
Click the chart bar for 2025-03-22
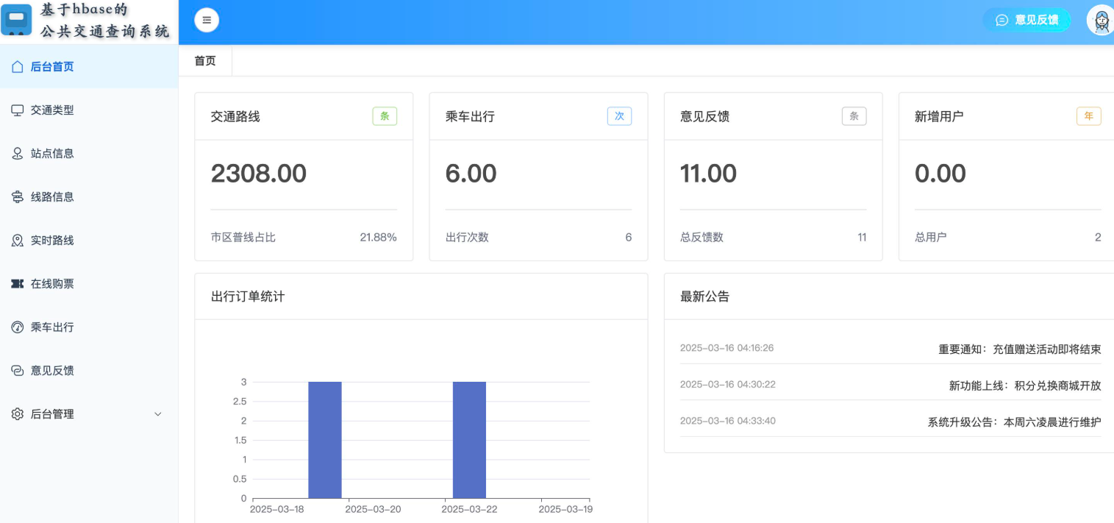point(469,440)
